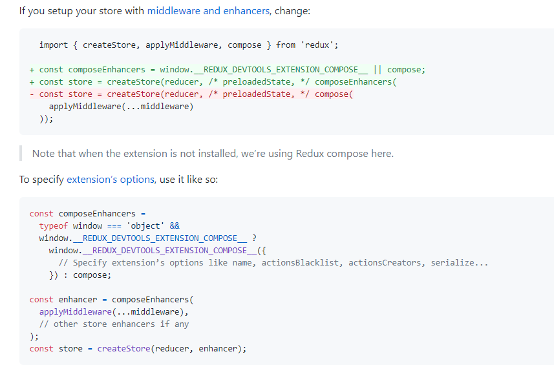Image resolution: width=554 pixels, height=365 pixels.
Task: Click the line 'window.__REDUX_DEVTOOLS_EXTENSION_COMPOSE__({'
Action: 158,251
